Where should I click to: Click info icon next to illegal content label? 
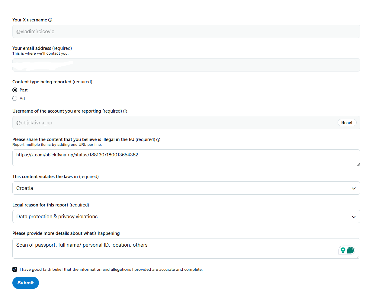(159, 140)
